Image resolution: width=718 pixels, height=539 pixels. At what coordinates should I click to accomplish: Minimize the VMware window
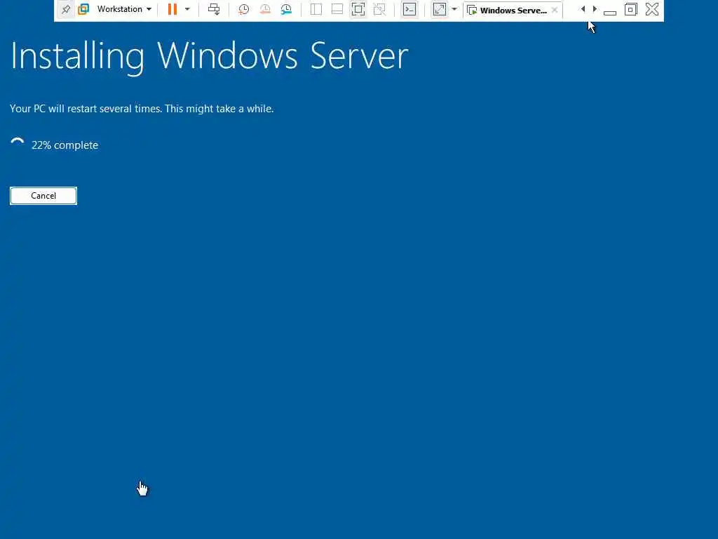[x=610, y=12]
